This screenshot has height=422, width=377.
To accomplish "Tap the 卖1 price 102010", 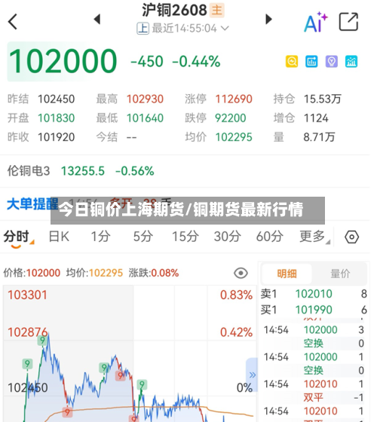I will point(314,294).
